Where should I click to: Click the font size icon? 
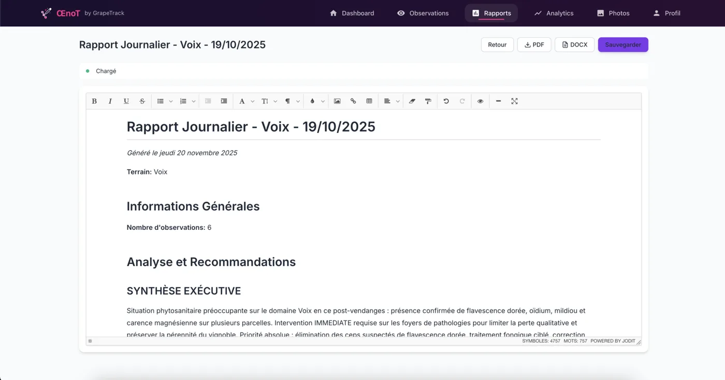[x=265, y=101]
